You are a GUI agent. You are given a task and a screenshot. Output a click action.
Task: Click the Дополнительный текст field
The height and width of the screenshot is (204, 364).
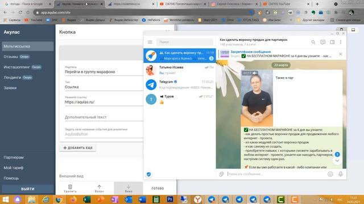pyautogui.click(x=104, y=117)
